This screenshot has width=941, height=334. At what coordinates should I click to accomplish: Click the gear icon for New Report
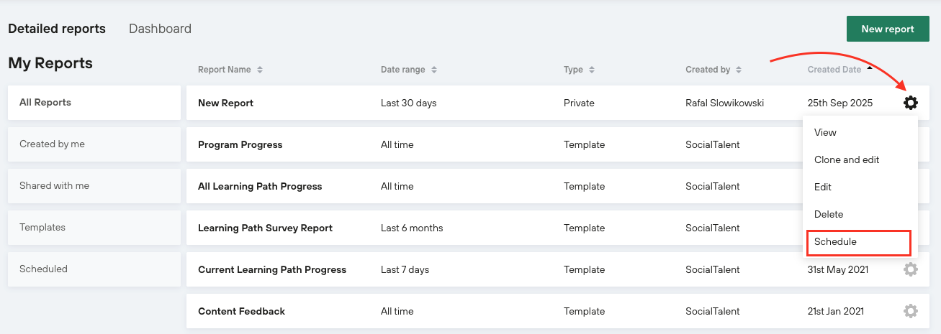(x=911, y=103)
